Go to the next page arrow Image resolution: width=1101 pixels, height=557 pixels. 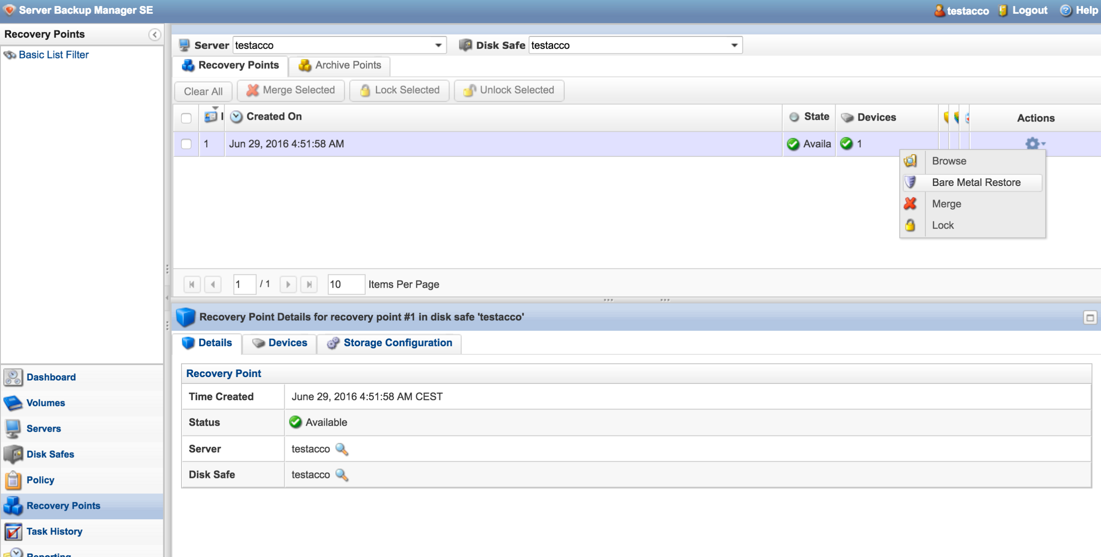point(288,284)
